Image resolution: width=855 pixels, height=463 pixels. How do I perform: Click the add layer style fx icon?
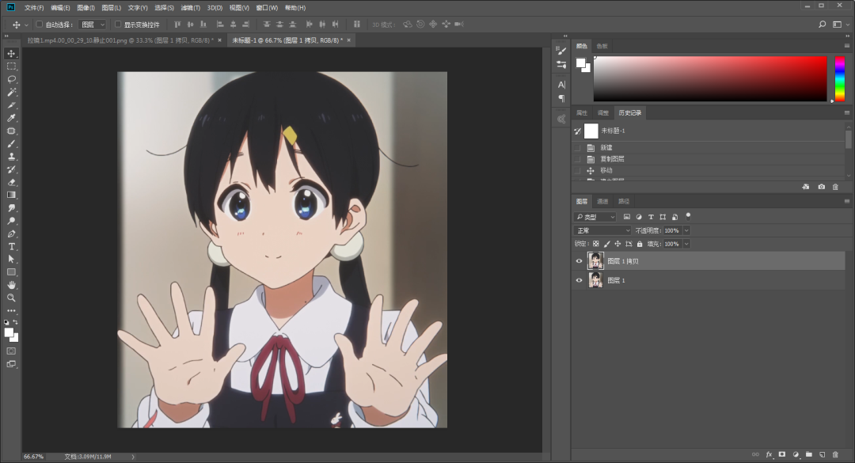pyautogui.click(x=769, y=454)
